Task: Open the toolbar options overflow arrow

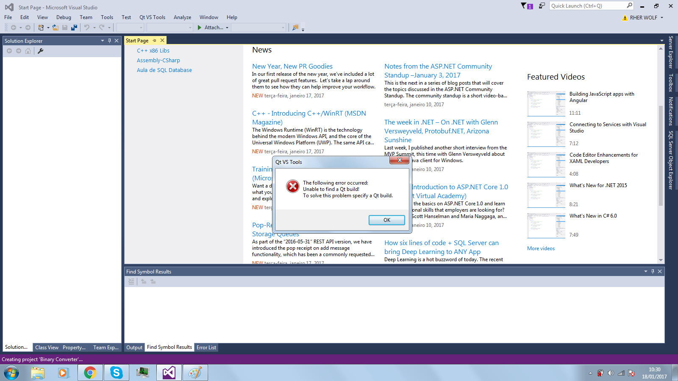Action: 303,29
